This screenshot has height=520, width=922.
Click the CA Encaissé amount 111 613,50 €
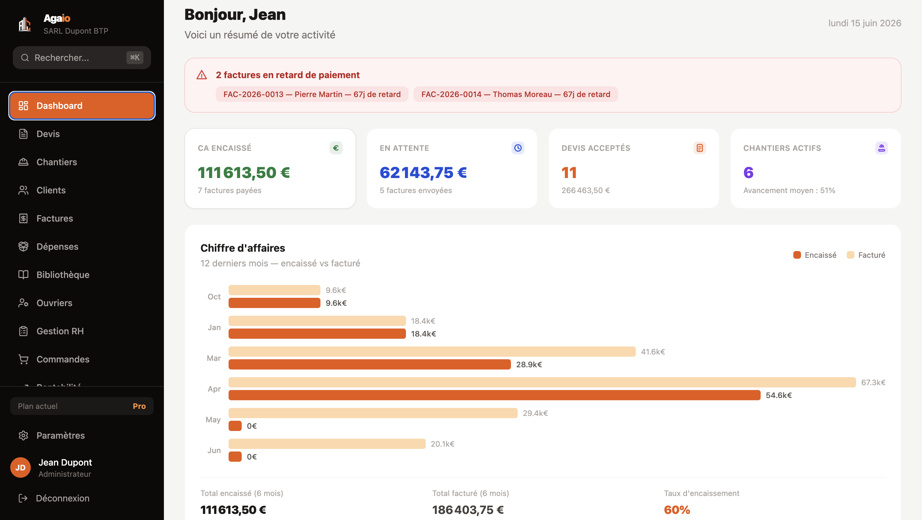tap(244, 173)
